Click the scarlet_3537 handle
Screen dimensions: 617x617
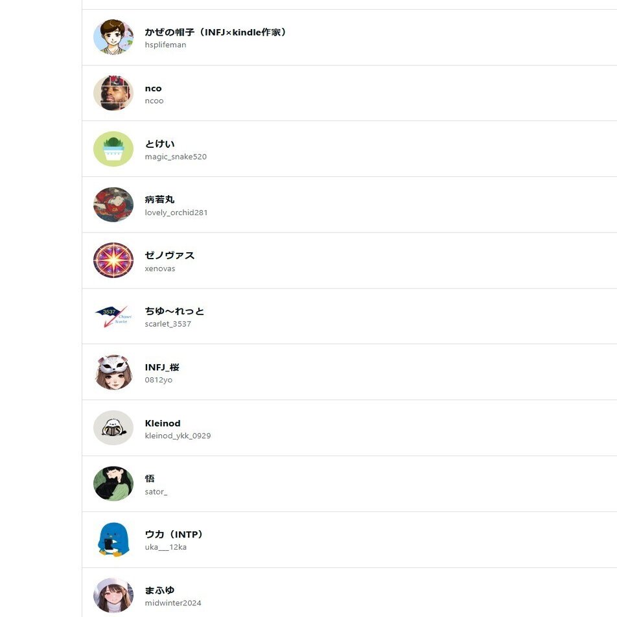(x=168, y=324)
